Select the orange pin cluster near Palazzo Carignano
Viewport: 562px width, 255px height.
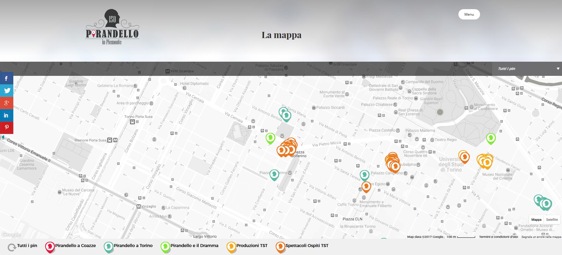click(x=393, y=163)
